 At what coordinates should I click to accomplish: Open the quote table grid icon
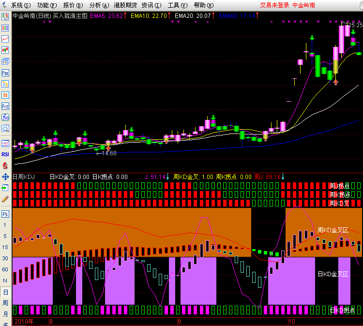pyautogui.click(x=5, y=28)
